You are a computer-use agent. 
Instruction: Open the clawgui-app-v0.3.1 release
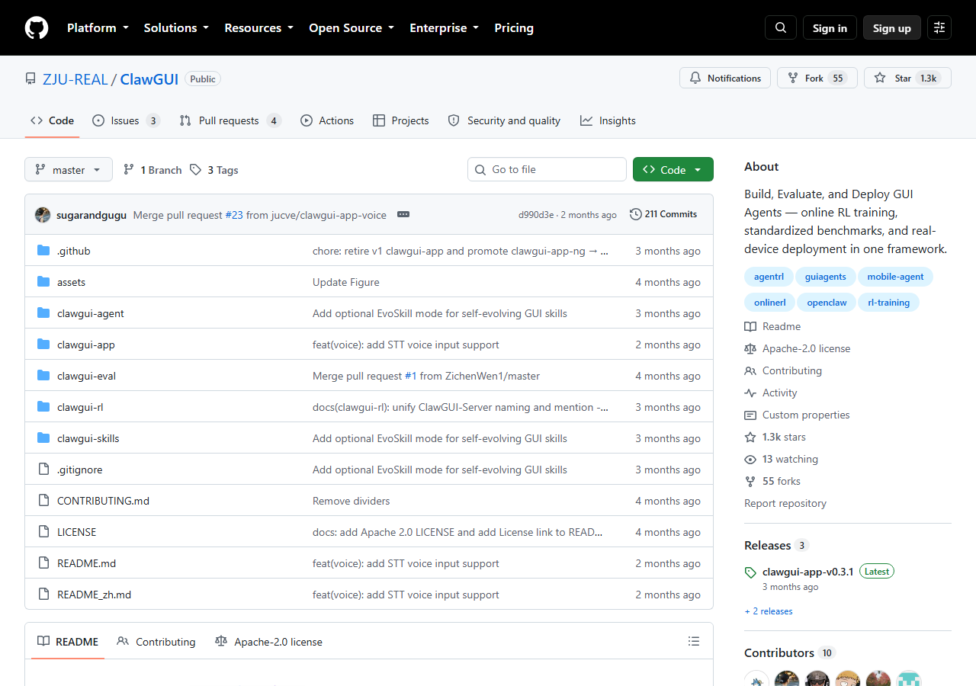(x=807, y=572)
